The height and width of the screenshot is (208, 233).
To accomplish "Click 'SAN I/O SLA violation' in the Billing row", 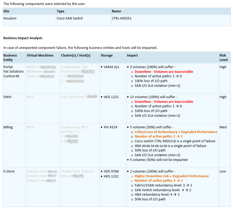I will point(157,155).
